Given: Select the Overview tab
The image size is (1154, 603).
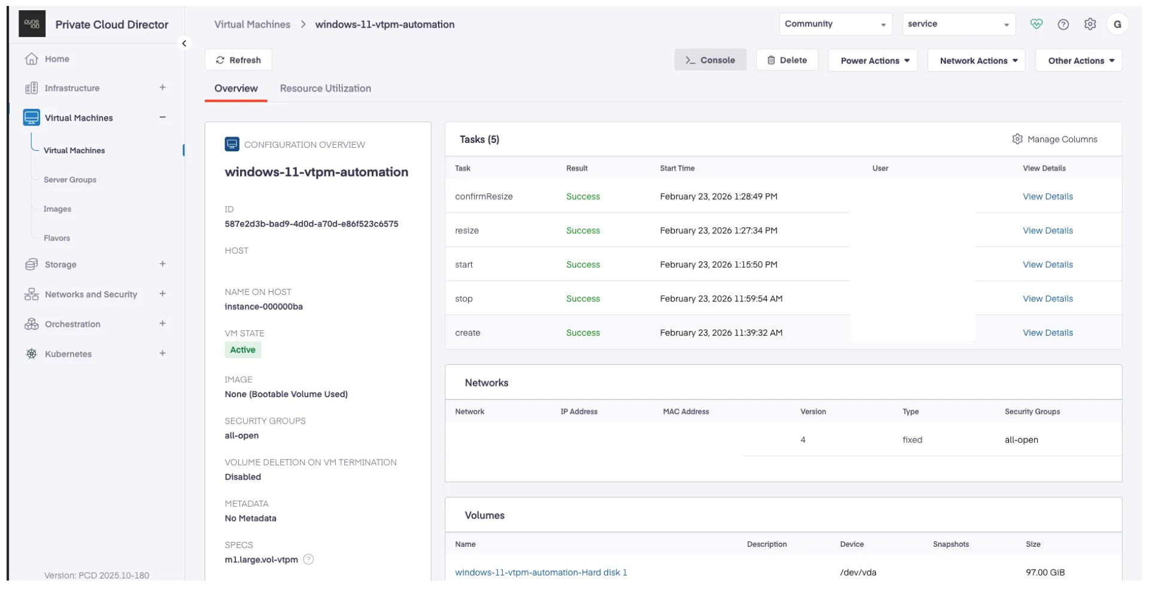Looking at the screenshot, I should click(235, 88).
